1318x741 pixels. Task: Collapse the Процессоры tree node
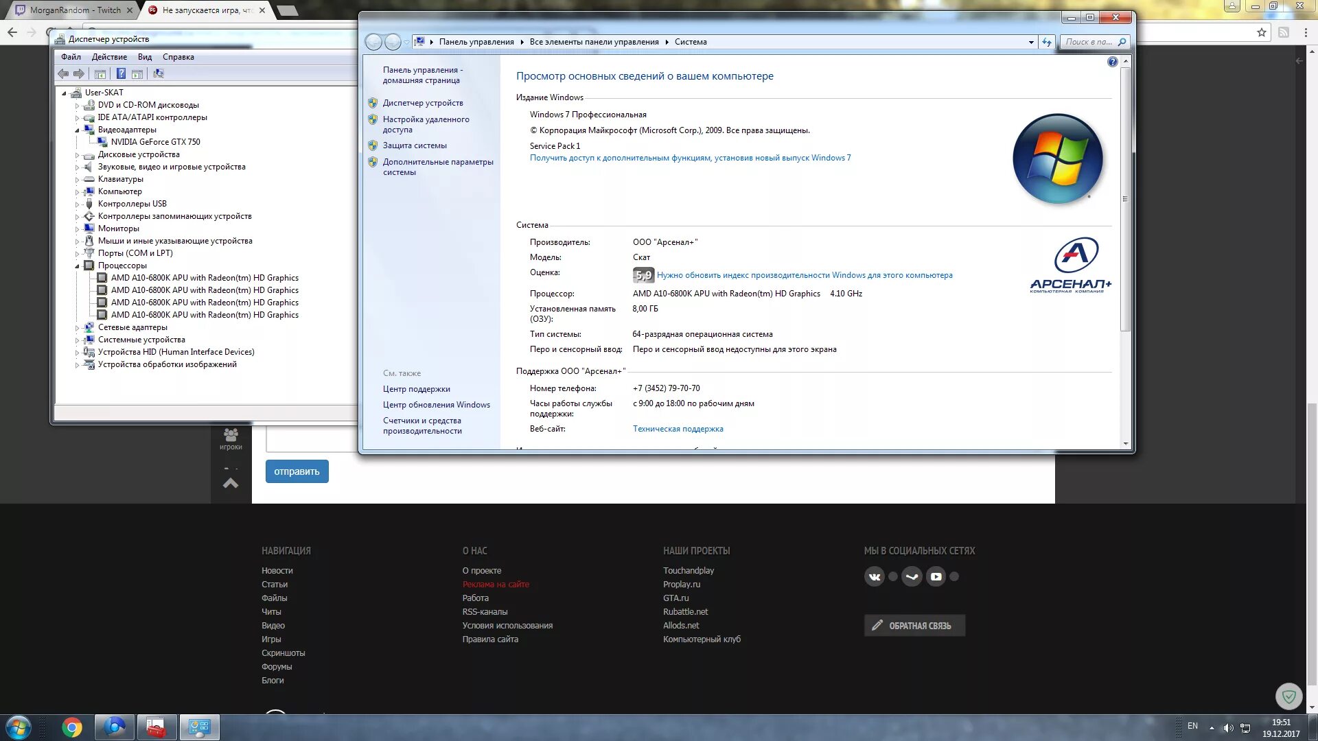point(77,266)
